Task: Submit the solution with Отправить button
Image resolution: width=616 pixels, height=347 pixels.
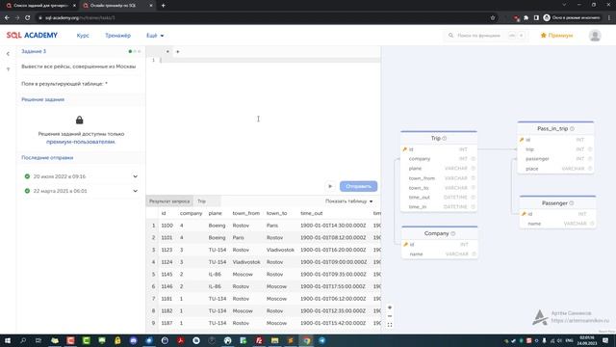Action: (358, 186)
